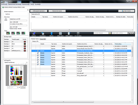Open the Ver menu
The width and height of the screenshot is (138, 105).
coord(32,4)
